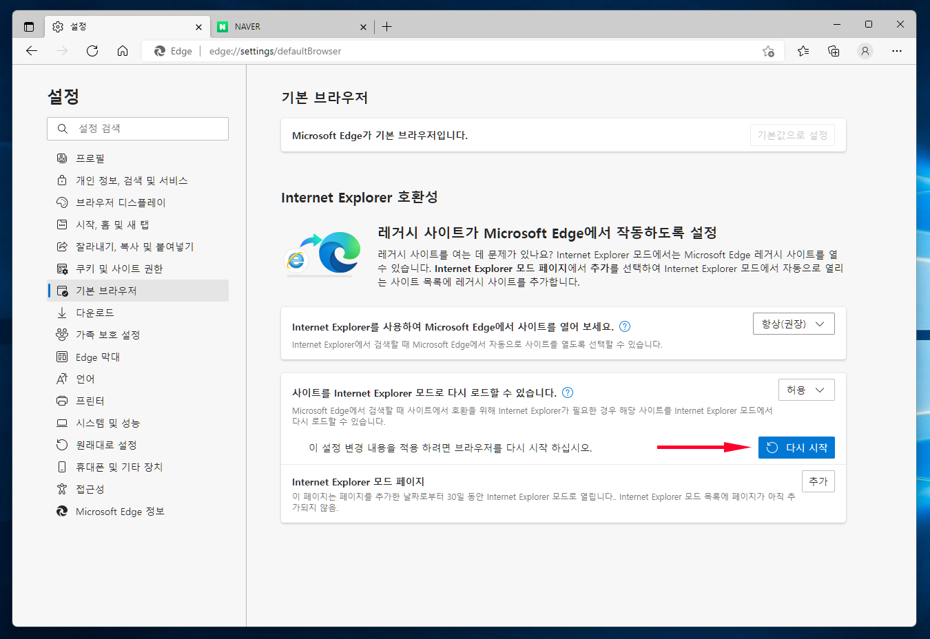This screenshot has width=930, height=639.
Task: Click the cookie icon beside 쿠키 및 사이트 권한
Action: click(62, 269)
